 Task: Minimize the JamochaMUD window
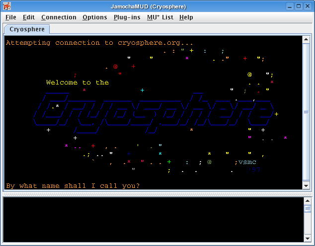pos(290,6)
